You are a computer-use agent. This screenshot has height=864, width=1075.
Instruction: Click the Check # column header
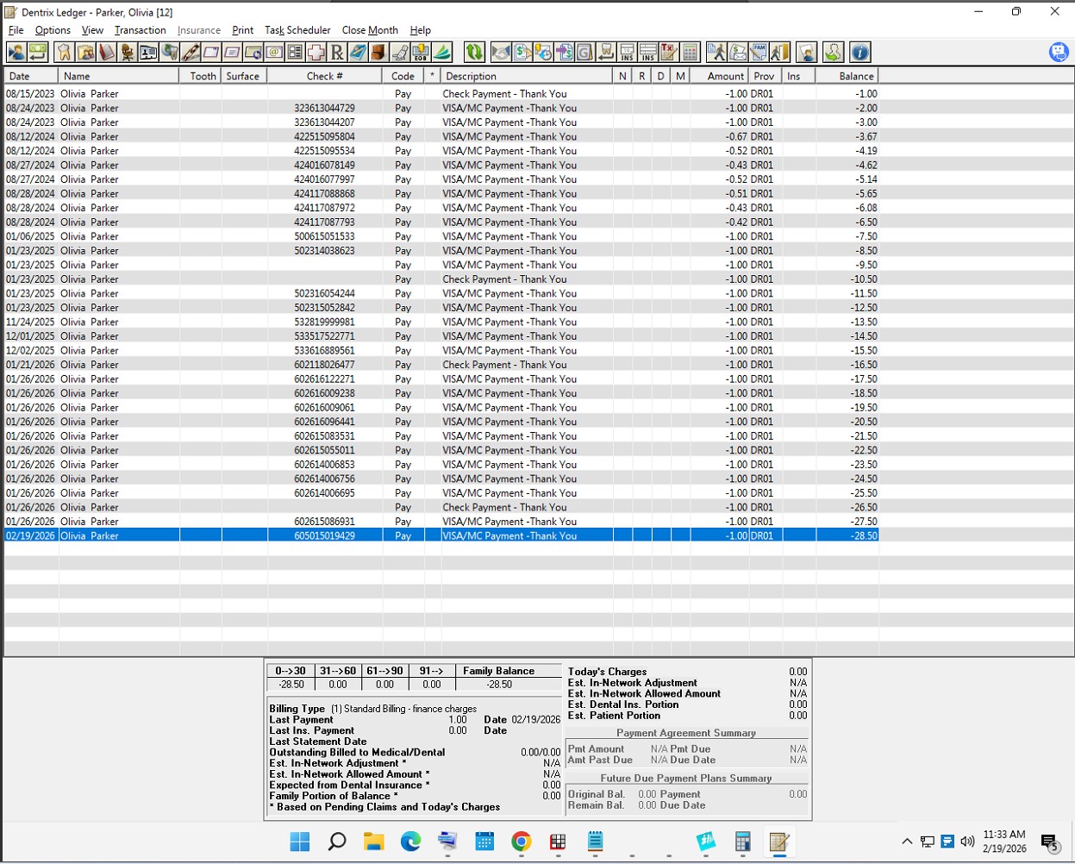324,76
